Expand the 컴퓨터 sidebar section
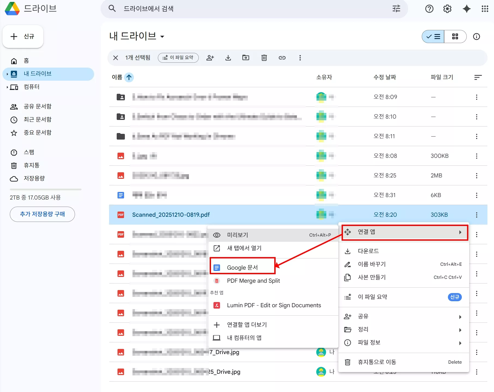This screenshot has width=494, height=392. (7, 88)
